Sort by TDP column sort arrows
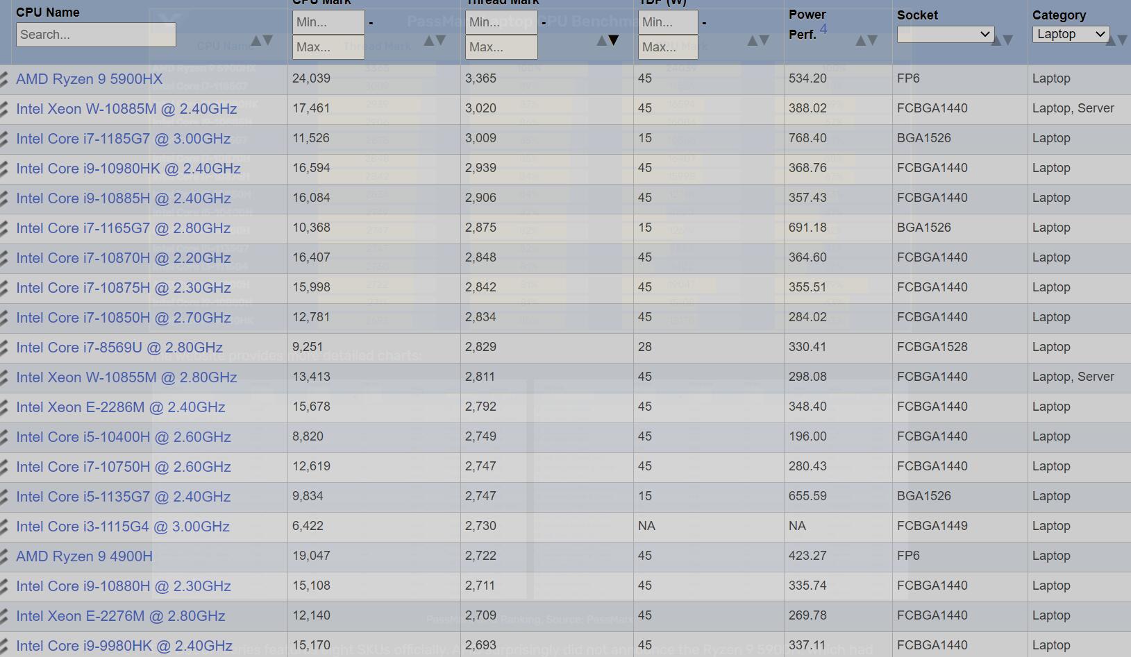 point(758,40)
